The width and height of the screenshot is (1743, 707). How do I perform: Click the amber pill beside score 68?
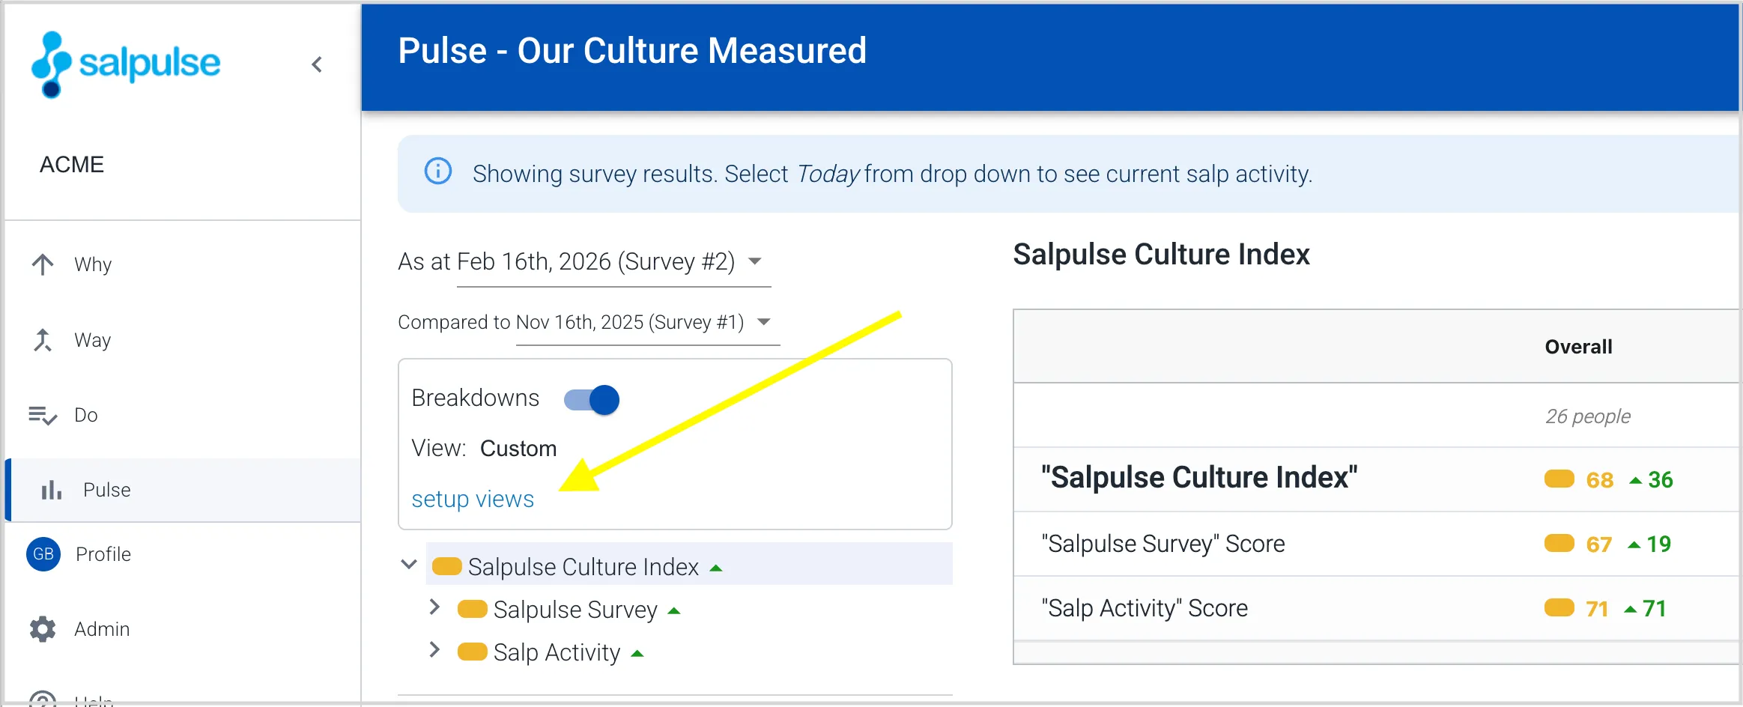[x=1559, y=479]
